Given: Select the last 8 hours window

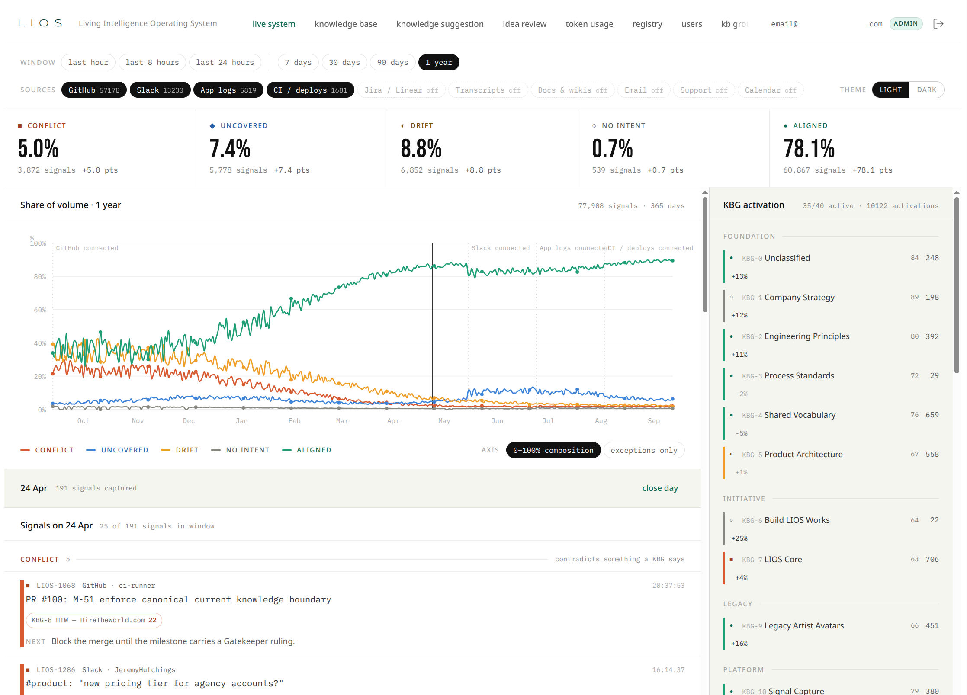Looking at the screenshot, I should point(152,62).
